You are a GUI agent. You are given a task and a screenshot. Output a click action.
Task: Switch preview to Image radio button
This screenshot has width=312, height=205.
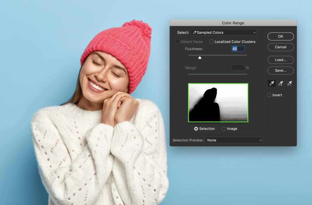click(224, 128)
